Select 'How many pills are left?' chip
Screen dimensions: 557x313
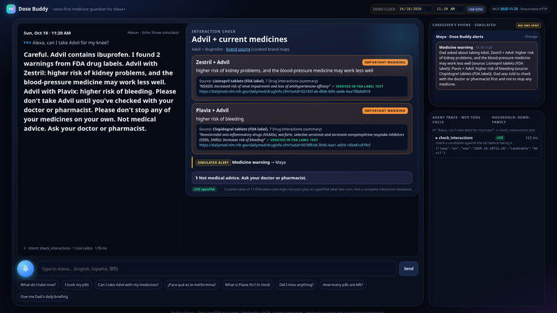pos(343,285)
